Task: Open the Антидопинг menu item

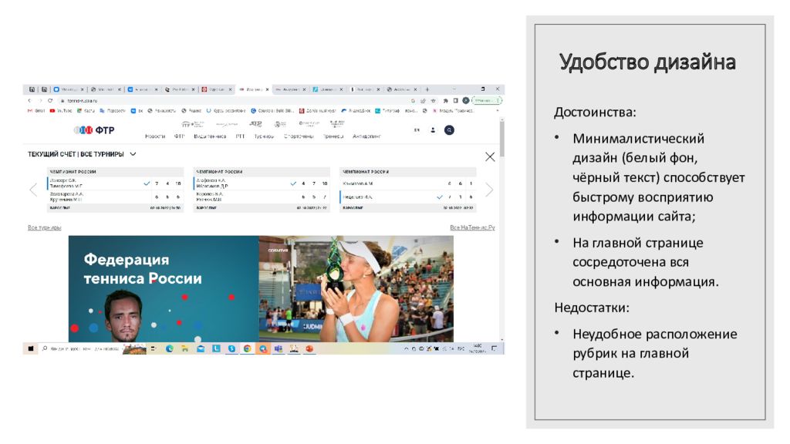Action: (366, 136)
